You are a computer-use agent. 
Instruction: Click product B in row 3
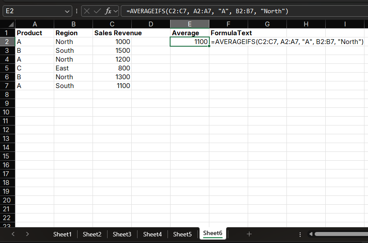(x=34, y=51)
